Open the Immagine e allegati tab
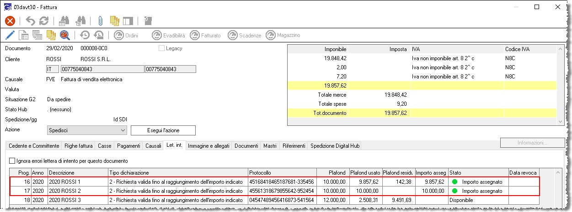This screenshot has width=572, height=212. tap(209, 146)
